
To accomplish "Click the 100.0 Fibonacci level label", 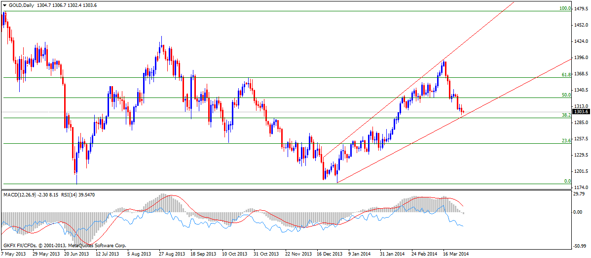I will (566, 8).
